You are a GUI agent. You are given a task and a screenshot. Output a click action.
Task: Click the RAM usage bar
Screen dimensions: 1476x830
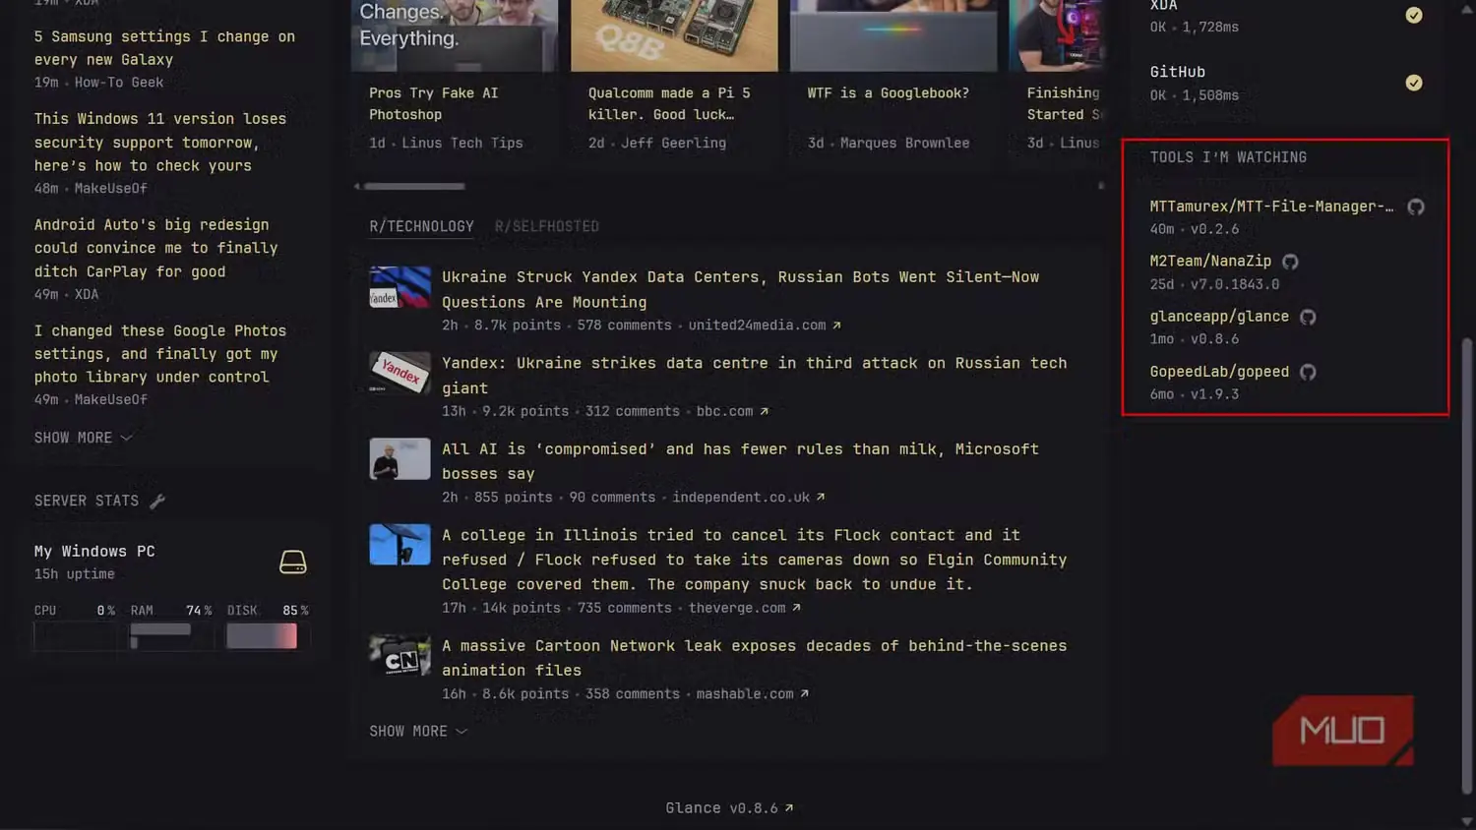[171, 636]
